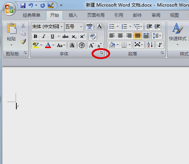Apply numbered list
The height and width of the screenshot is (164, 189).
point(124,26)
